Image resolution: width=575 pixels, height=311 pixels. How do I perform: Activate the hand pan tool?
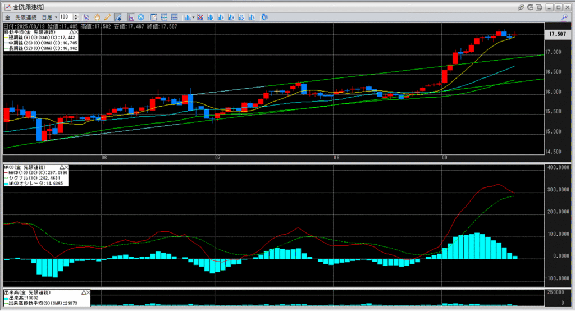pyautogui.click(x=97, y=17)
